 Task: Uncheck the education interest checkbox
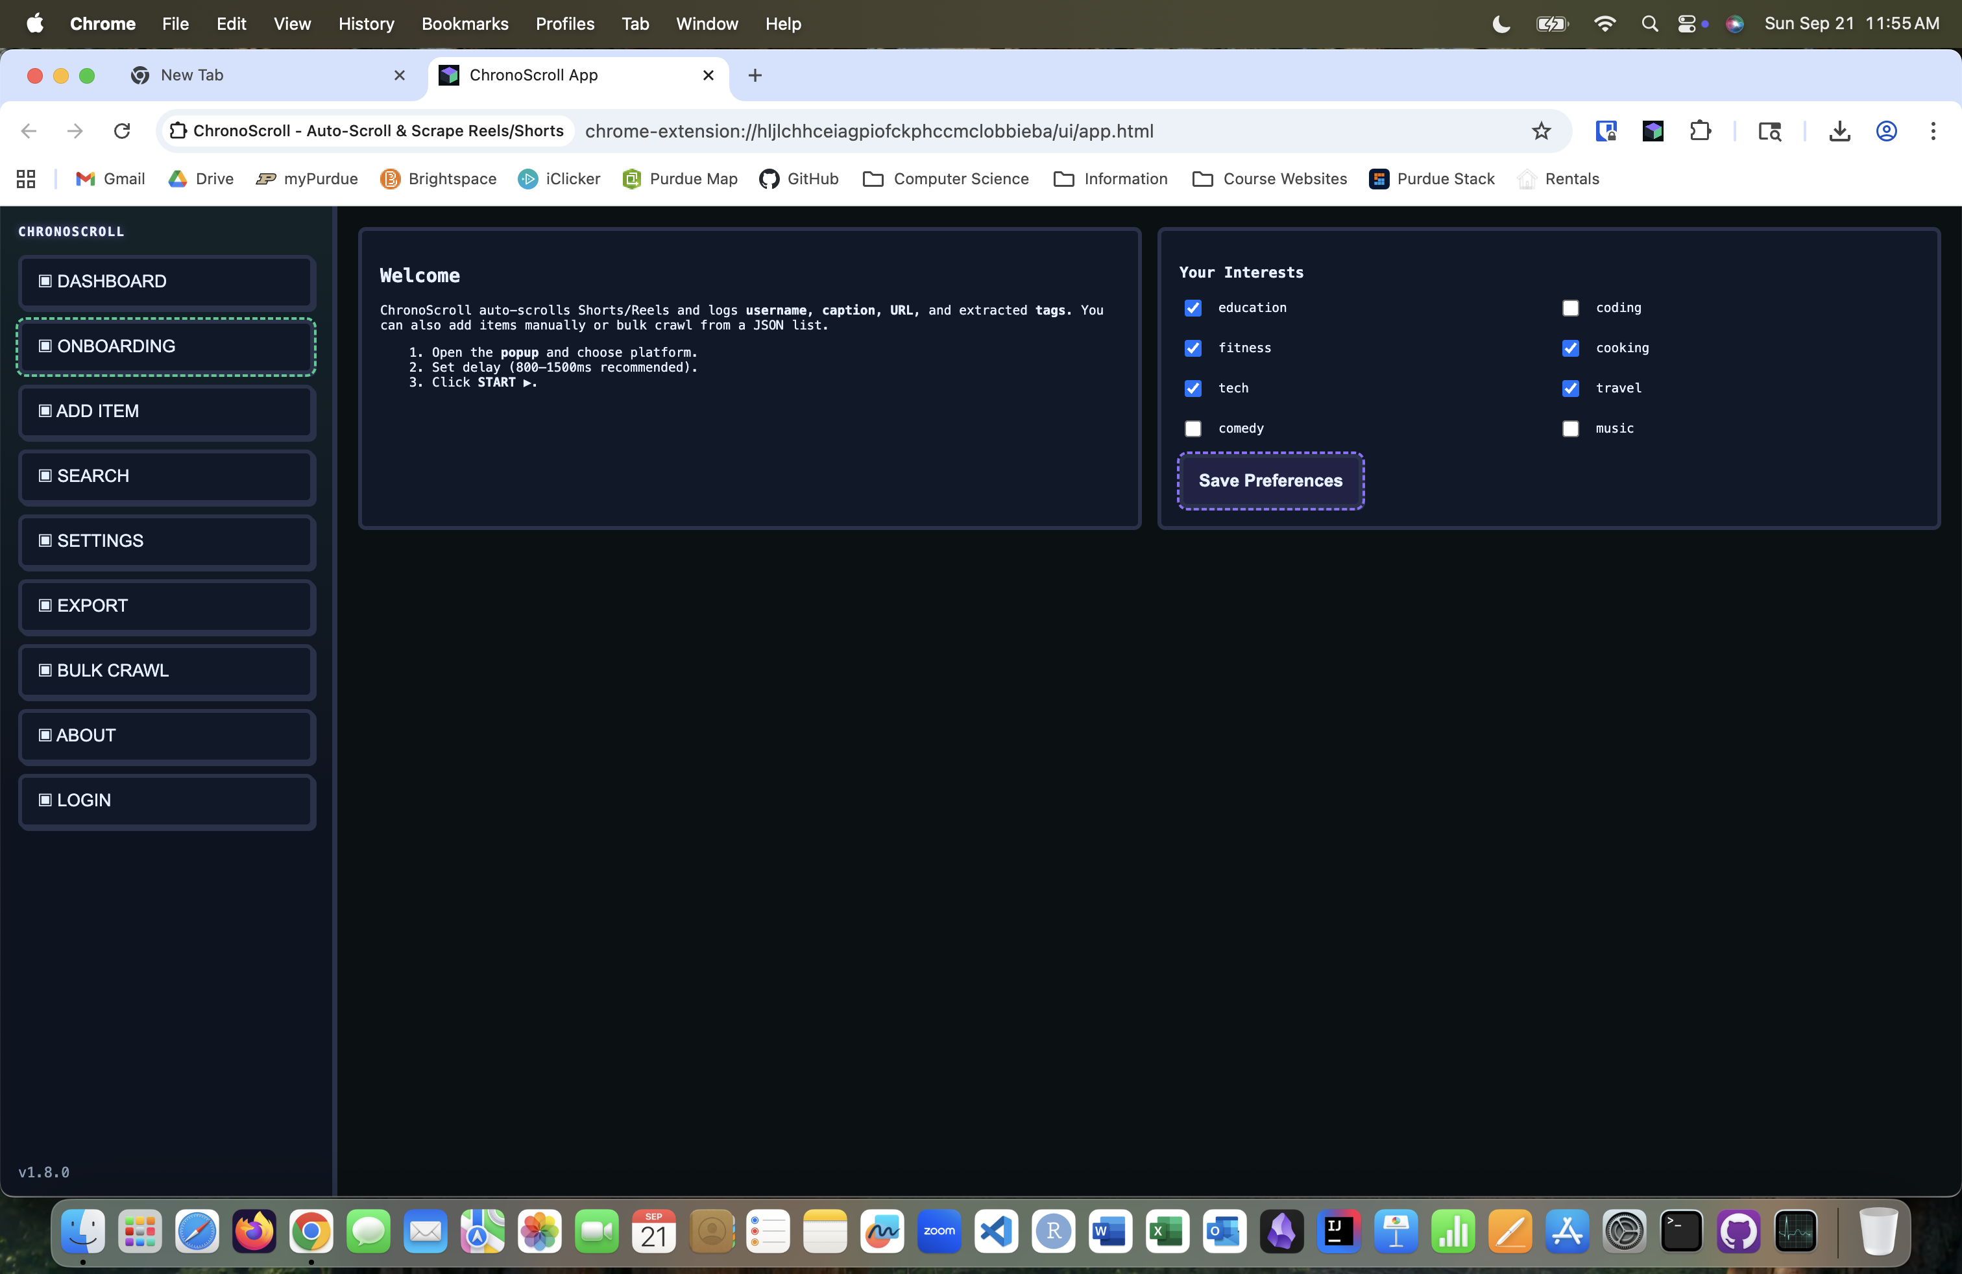click(x=1193, y=308)
